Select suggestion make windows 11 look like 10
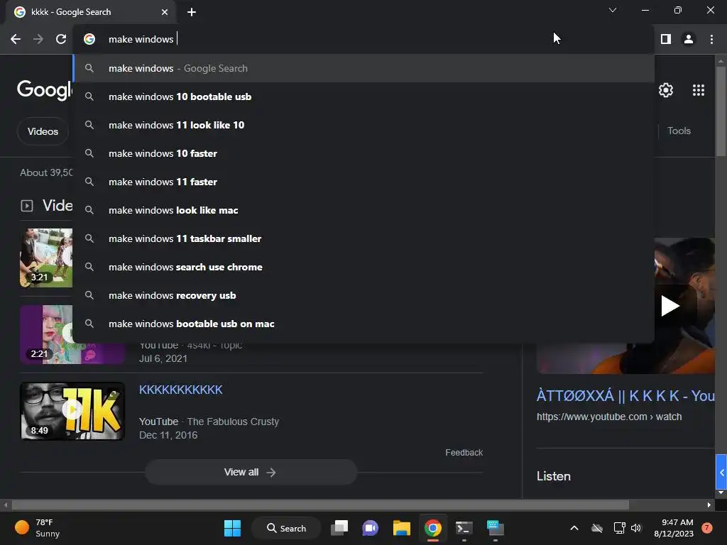 pos(364,125)
